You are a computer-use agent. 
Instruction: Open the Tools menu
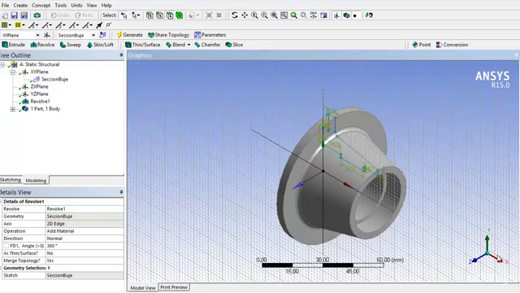pos(61,6)
